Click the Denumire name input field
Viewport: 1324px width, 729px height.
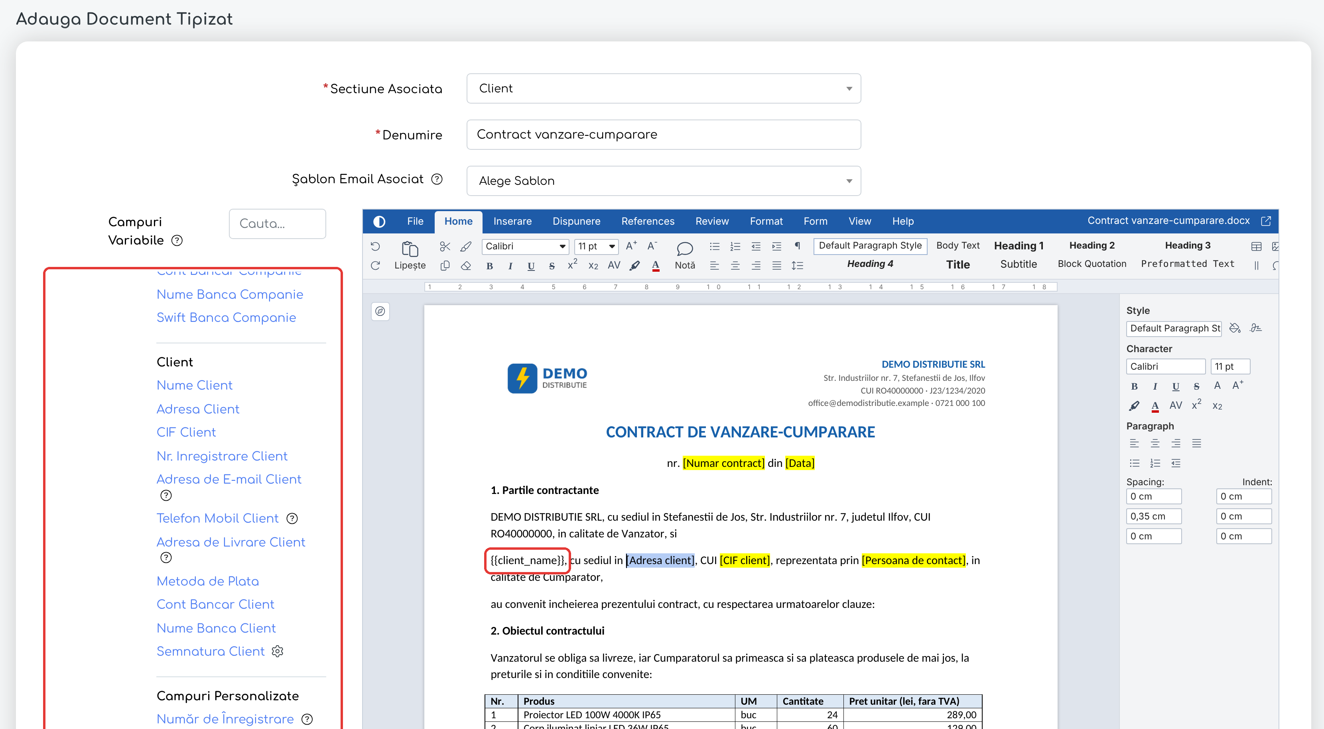click(664, 135)
